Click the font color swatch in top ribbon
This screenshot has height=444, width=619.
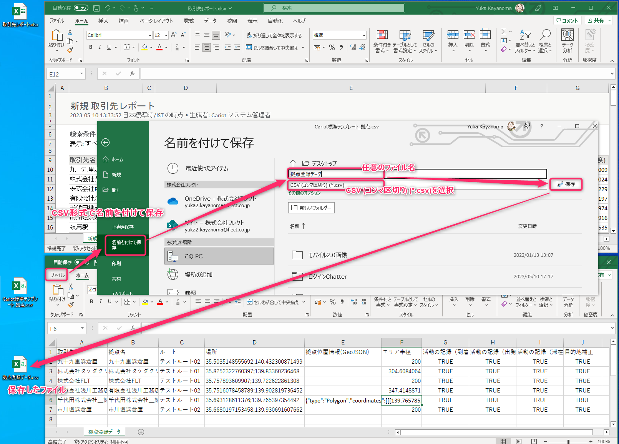pyautogui.click(x=159, y=47)
